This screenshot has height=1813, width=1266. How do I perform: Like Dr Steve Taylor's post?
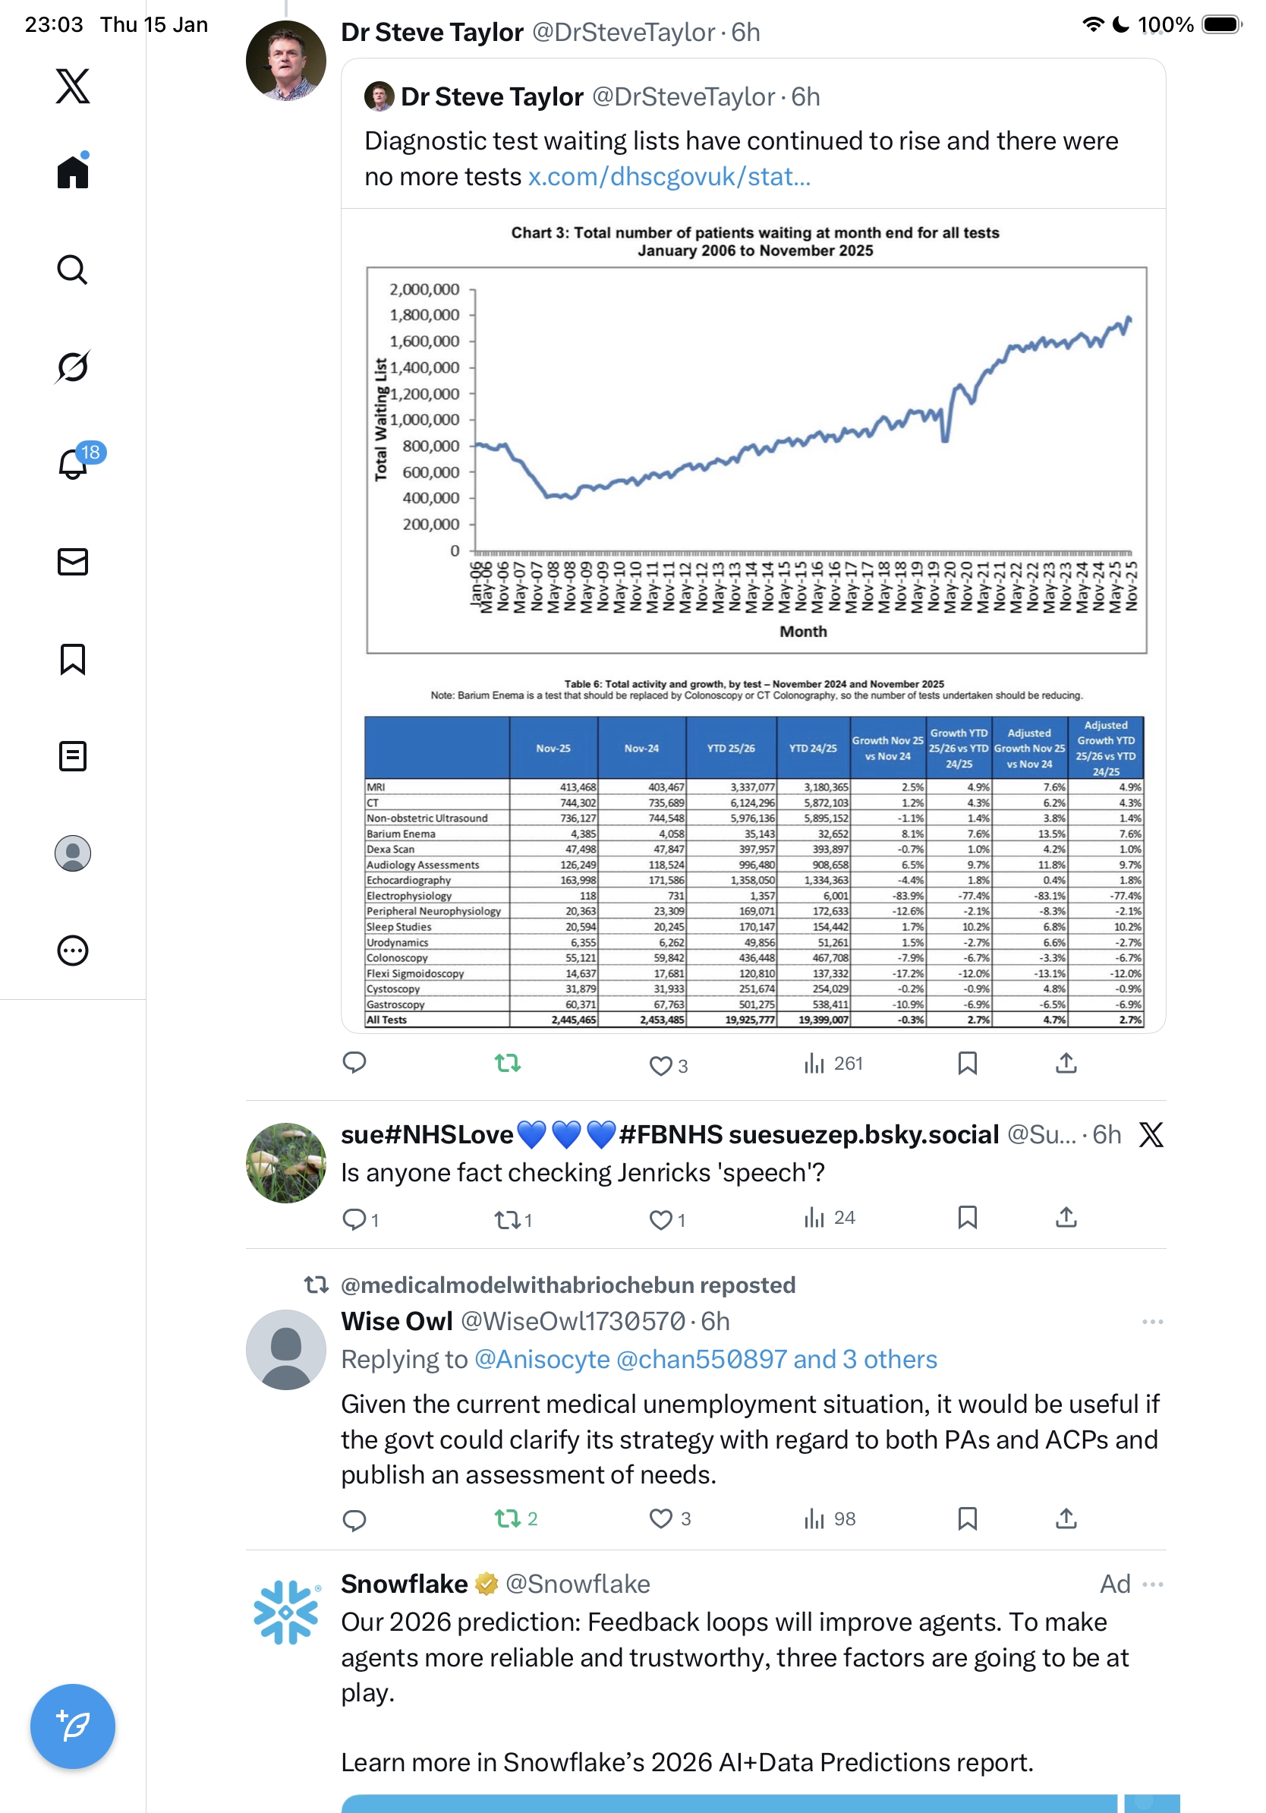[x=660, y=1065]
